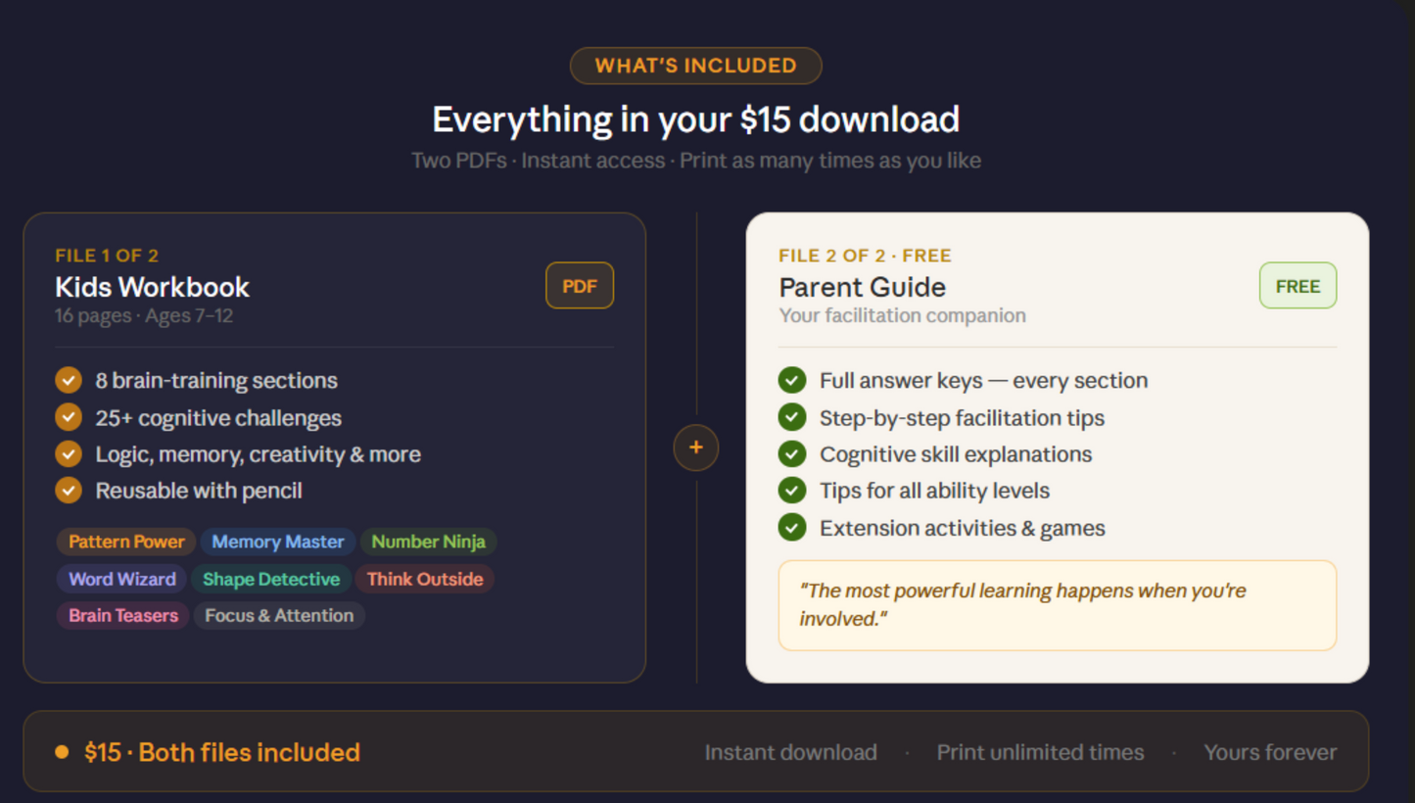Click Tips for all ability levels text
This screenshot has height=803, width=1415.
pyautogui.click(x=934, y=491)
